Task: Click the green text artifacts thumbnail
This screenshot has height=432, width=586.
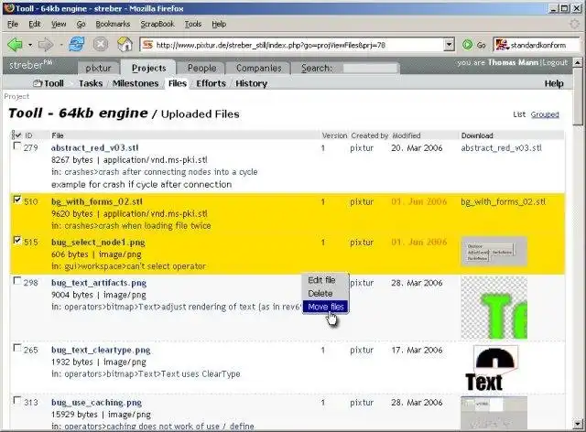Action: (x=494, y=308)
